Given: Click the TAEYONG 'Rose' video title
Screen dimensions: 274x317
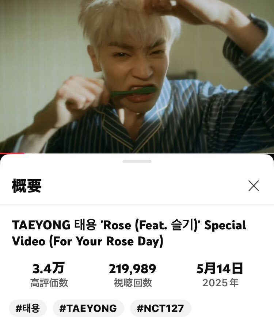Looking at the screenshot, I should pyautogui.click(x=129, y=233).
